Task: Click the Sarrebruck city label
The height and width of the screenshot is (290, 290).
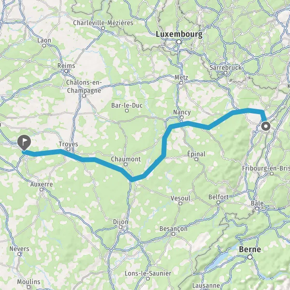Action: click(225, 68)
